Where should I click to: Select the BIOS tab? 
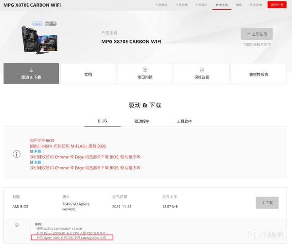point(102,121)
